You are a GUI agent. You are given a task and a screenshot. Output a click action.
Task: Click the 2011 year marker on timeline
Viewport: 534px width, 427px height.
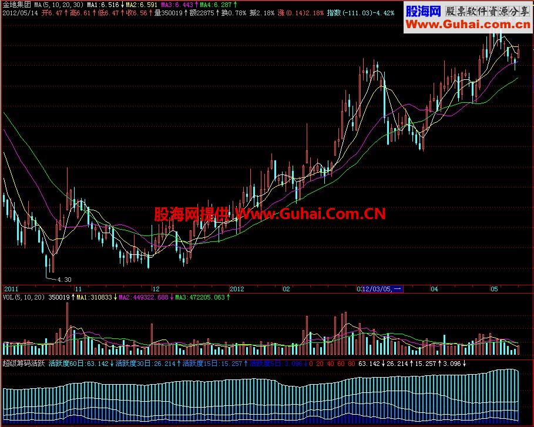coord(11,289)
